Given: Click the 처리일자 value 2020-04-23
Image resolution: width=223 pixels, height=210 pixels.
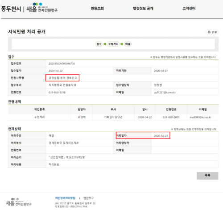Looking at the screenshot, I should (x=161, y=136).
